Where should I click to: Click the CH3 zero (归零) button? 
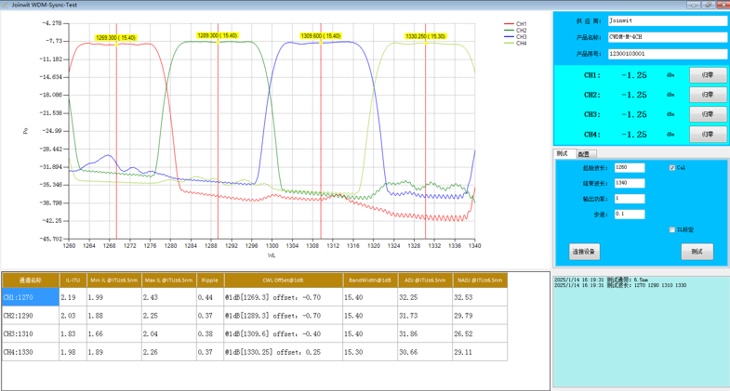[708, 114]
